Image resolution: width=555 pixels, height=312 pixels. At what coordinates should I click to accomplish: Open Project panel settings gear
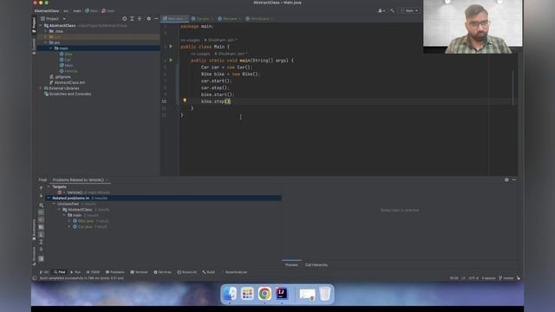148,18
